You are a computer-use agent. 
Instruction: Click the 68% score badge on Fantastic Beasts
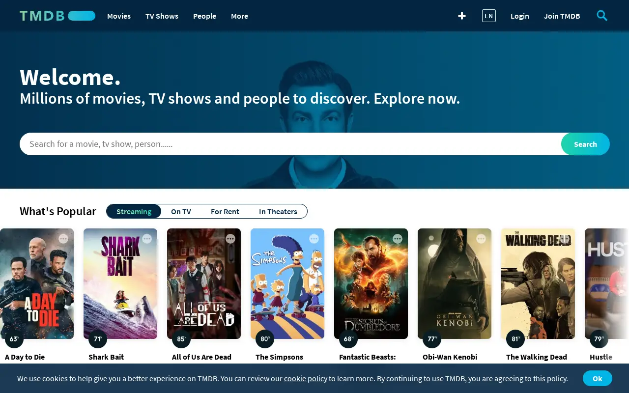click(348, 339)
